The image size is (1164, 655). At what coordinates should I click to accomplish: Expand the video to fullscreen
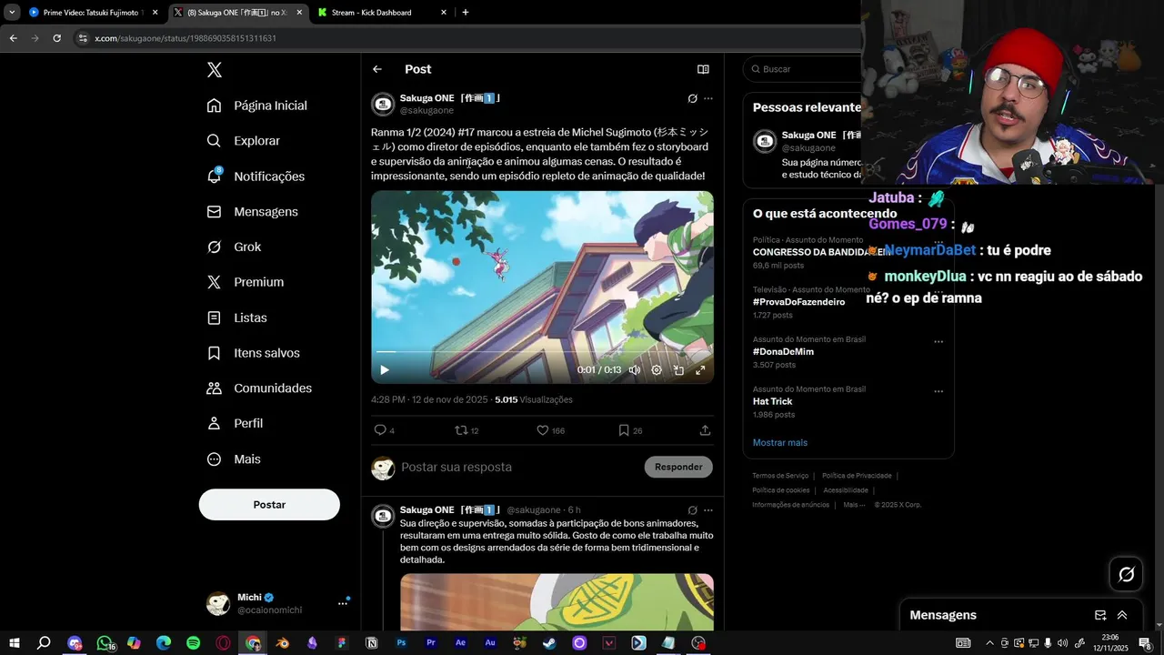700,370
